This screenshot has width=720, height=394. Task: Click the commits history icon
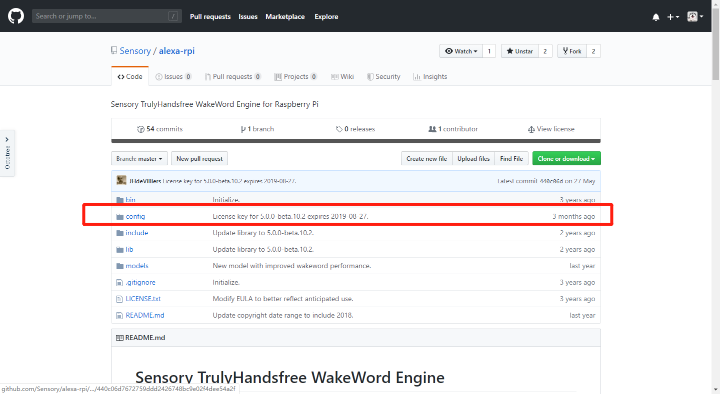141,128
